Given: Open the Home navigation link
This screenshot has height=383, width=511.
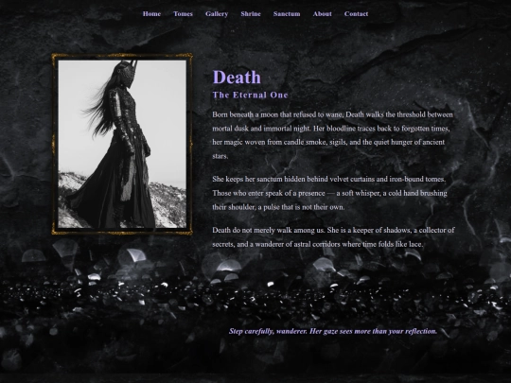Looking at the screenshot, I should pos(151,14).
